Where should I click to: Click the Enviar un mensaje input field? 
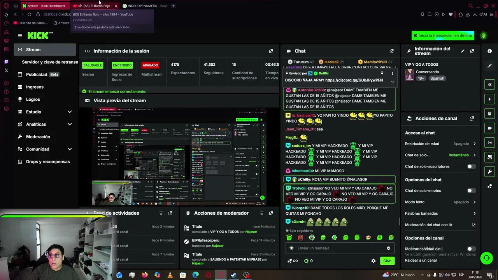point(340,248)
